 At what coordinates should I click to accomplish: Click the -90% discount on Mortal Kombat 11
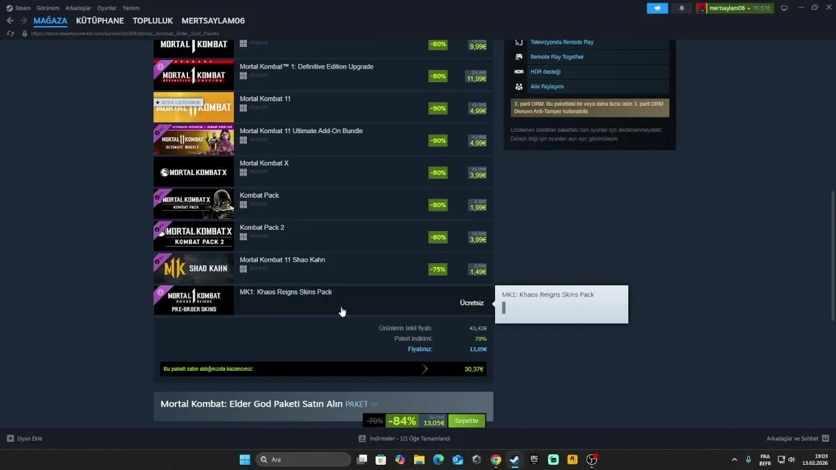438,108
